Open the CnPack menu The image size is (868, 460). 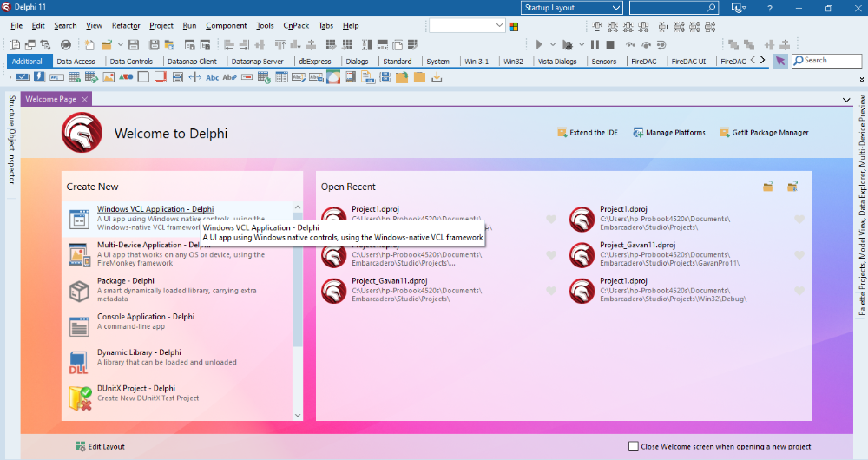tap(296, 25)
